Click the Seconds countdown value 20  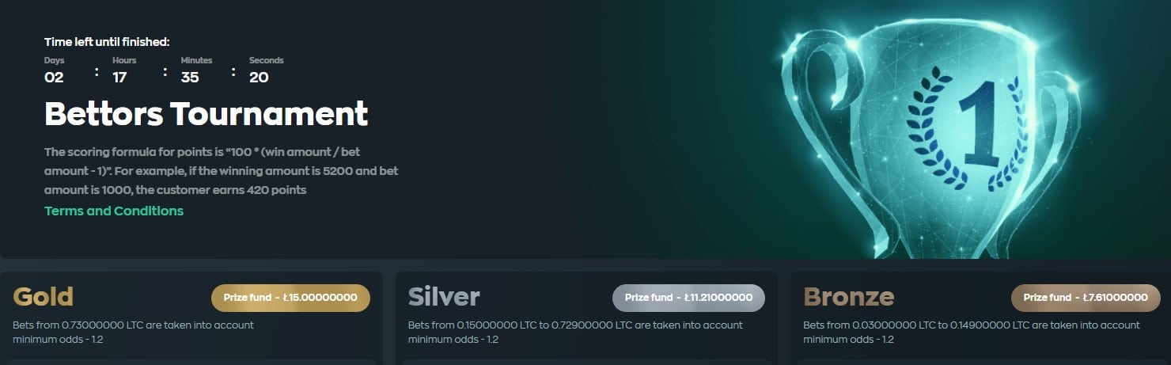pyautogui.click(x=259, y=78)
